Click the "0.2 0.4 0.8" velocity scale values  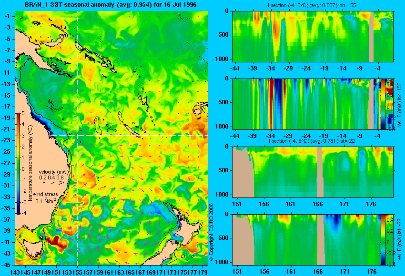tap(51, 177)
